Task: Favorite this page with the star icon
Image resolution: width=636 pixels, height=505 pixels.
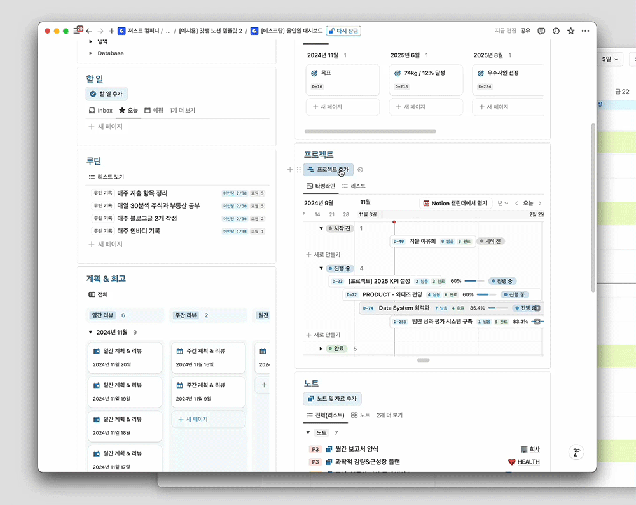Action: (x=570, y=31)
